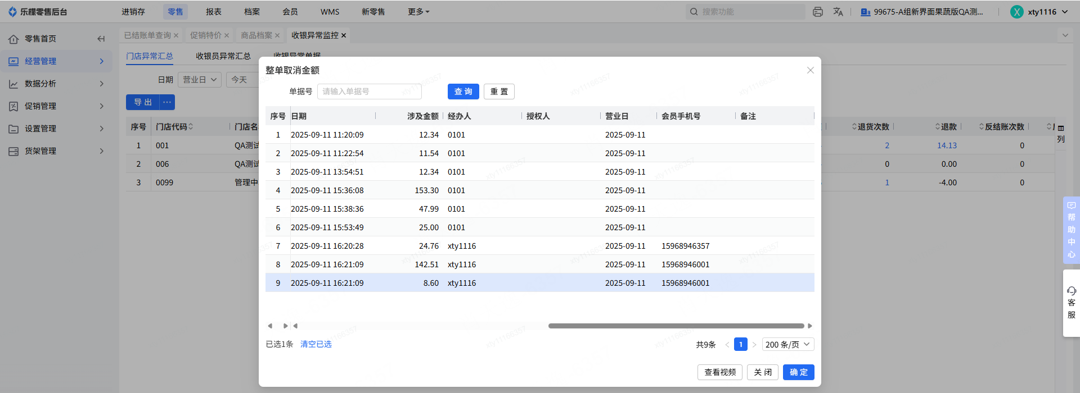Click the 乐檬零售后台 logo
Viewport: 1080px width, 393px height.
pos(37,12)
